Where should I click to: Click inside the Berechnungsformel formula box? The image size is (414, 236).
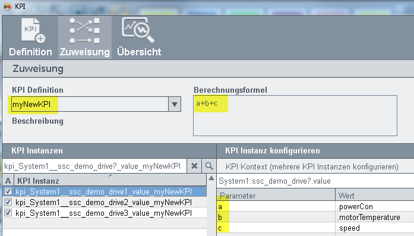click(295, 116)
